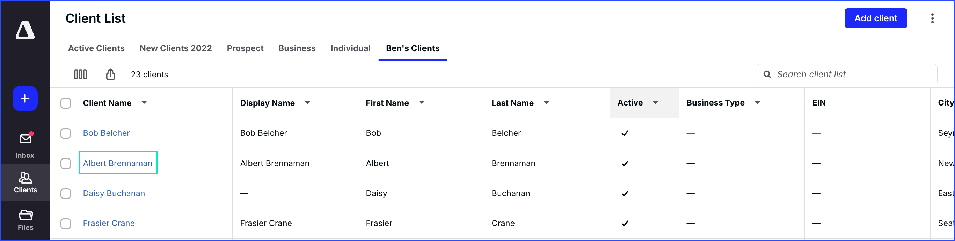Select Daisy Buchanan's row checkbox
955x241 pixels.
(x=66, y=193)
